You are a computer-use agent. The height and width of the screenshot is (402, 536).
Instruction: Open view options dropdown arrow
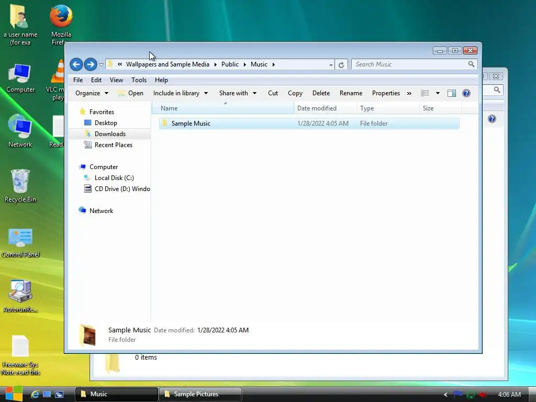438,93
